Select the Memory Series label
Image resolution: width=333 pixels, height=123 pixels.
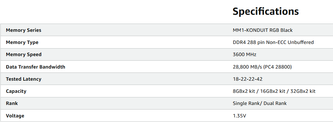click(24, 30)
